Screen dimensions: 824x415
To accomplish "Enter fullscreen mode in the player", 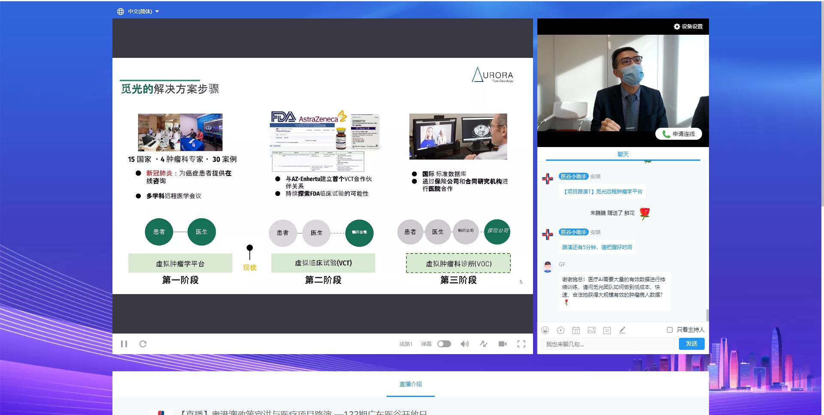I will [x=521, y=344].
